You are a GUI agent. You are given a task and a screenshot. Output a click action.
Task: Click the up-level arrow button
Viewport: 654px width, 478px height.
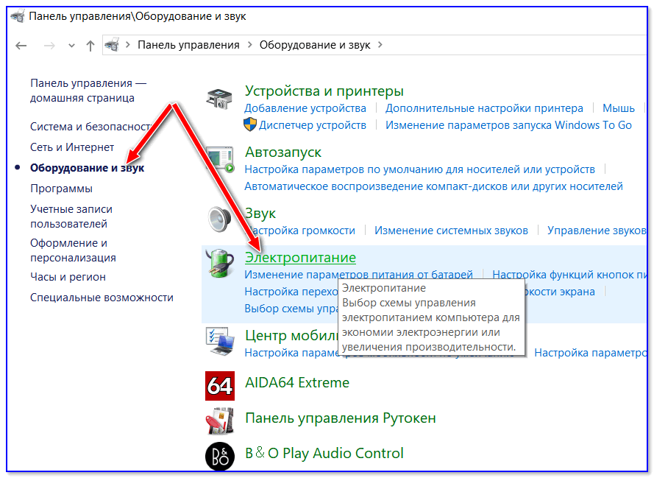pos(90,45)
